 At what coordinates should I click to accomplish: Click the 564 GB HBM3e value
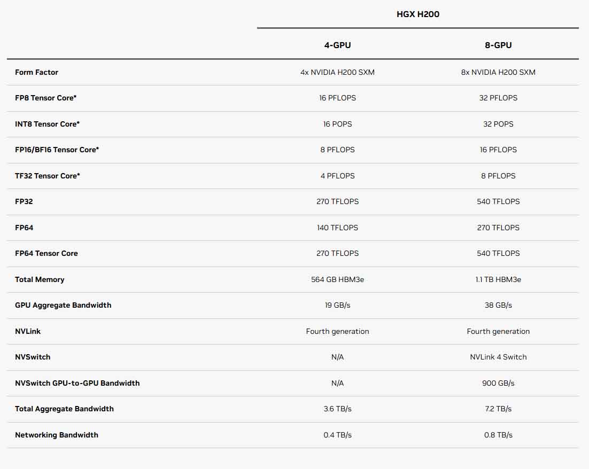[337, 279]
